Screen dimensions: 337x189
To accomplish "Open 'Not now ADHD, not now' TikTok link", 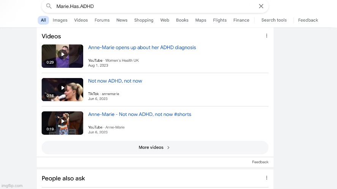I will pos(115,81).
